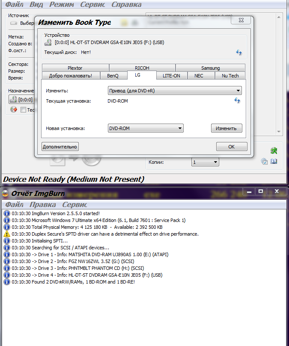Screen dimensions: 289x346
Task: Switch to the Samsung tab
Action: (210, 68)
